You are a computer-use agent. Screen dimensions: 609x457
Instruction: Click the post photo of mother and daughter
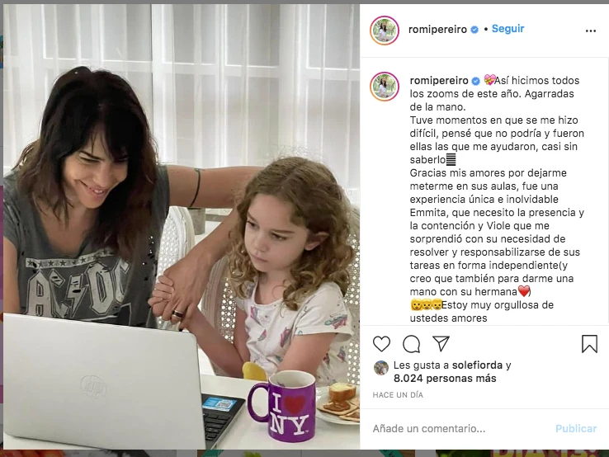tap(182, 227)
